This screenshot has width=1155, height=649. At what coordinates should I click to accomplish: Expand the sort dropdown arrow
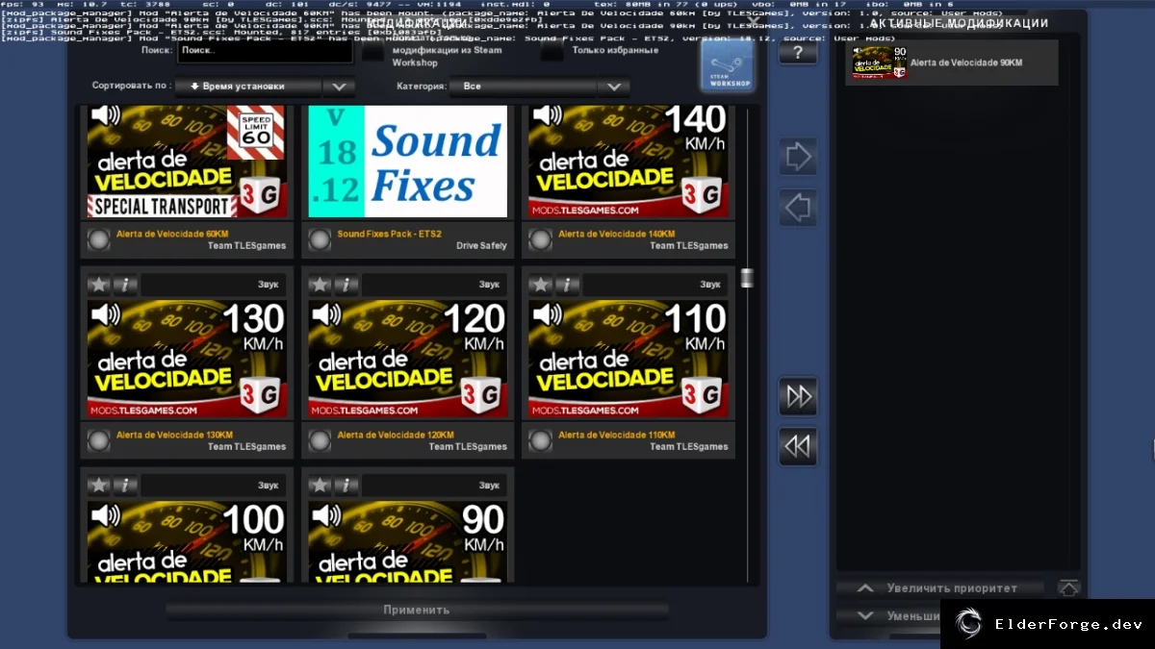coord(339,87)
